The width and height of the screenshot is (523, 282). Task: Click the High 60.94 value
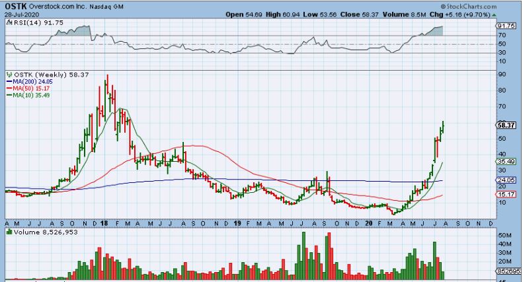coord(282,15)
